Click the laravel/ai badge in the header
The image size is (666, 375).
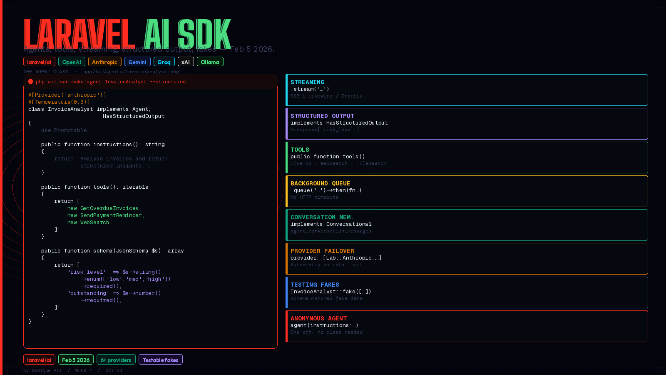coord(39,61)
